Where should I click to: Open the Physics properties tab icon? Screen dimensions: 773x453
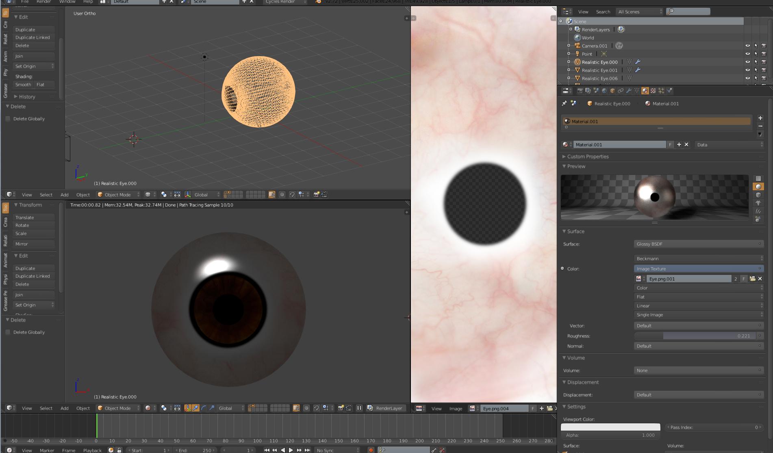click(x=669, y=91)
